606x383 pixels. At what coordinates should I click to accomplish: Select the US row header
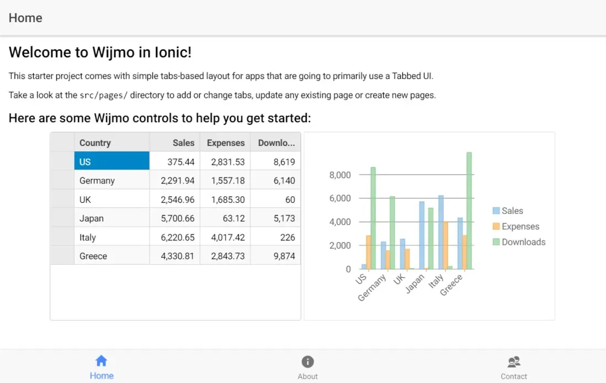pos(62,161)
